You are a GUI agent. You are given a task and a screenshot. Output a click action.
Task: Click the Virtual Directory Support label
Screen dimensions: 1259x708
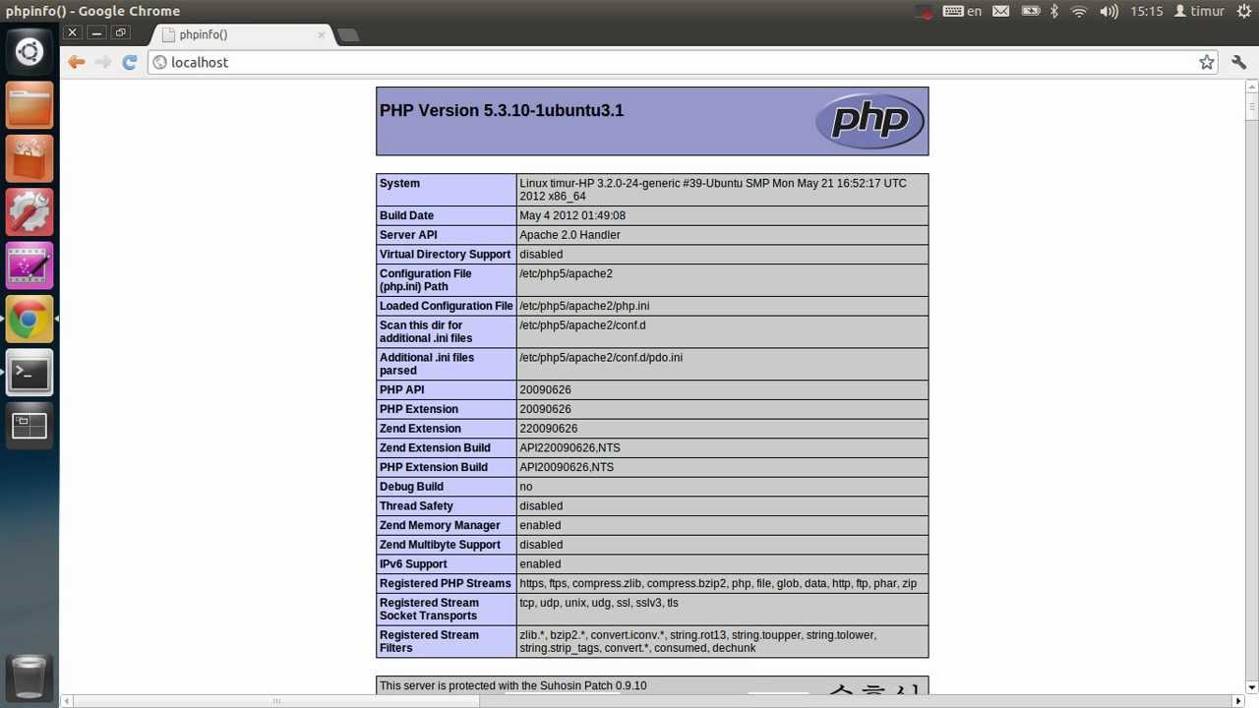tap(446, 255)
